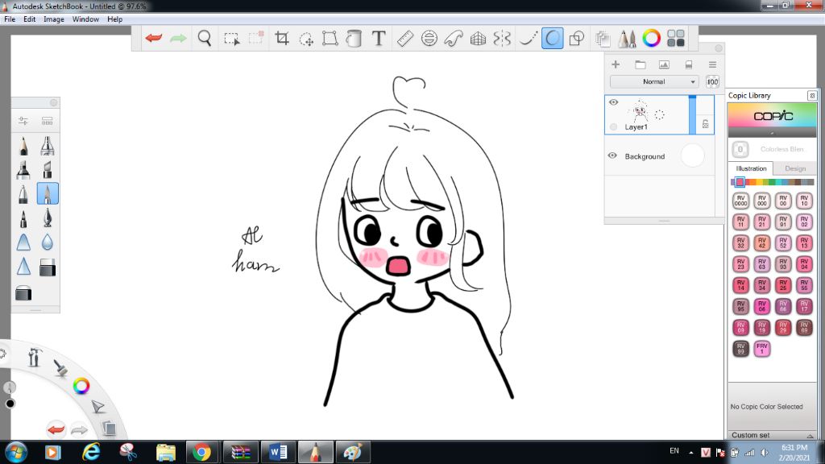Screen dimensions: 825x464
Task: Open the Help menu
Action: click(114, 19)
